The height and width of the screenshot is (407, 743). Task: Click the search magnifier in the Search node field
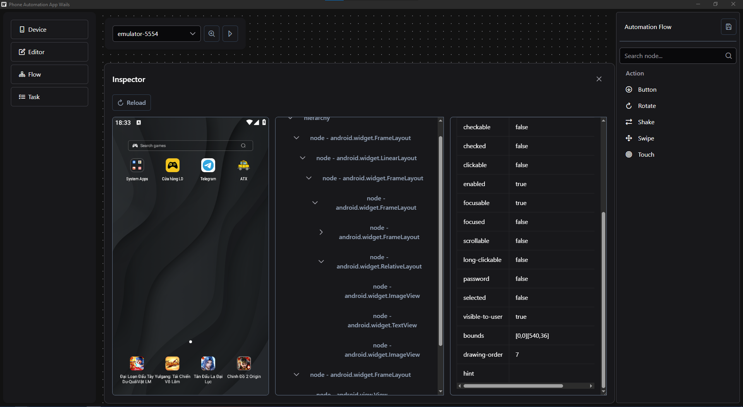[728, 56]
